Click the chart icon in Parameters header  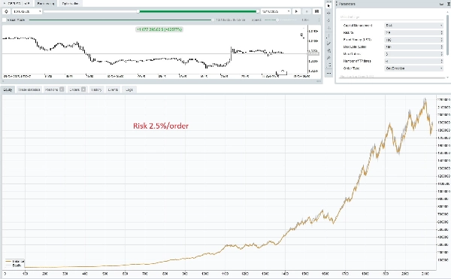click(441, 4)
